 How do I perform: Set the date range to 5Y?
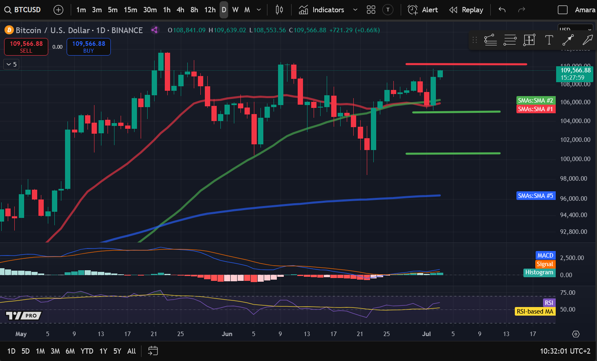coord(117,351)
